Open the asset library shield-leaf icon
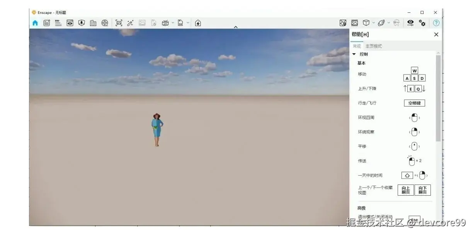Screen dimensions: 473x235 tap(82, 23)
